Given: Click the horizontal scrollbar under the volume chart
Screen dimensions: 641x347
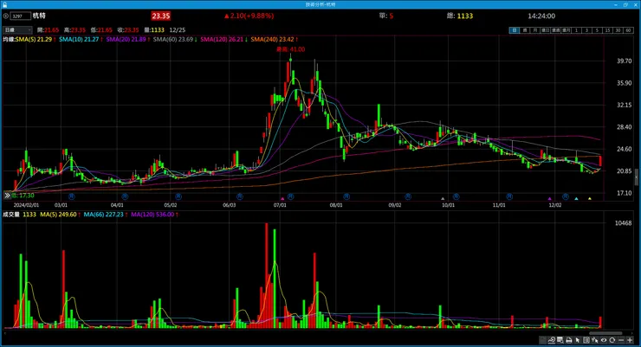Looking at the screenshot, I should point(605,333).
